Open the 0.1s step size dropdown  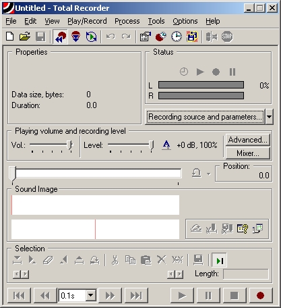click(x=91, y=295)
